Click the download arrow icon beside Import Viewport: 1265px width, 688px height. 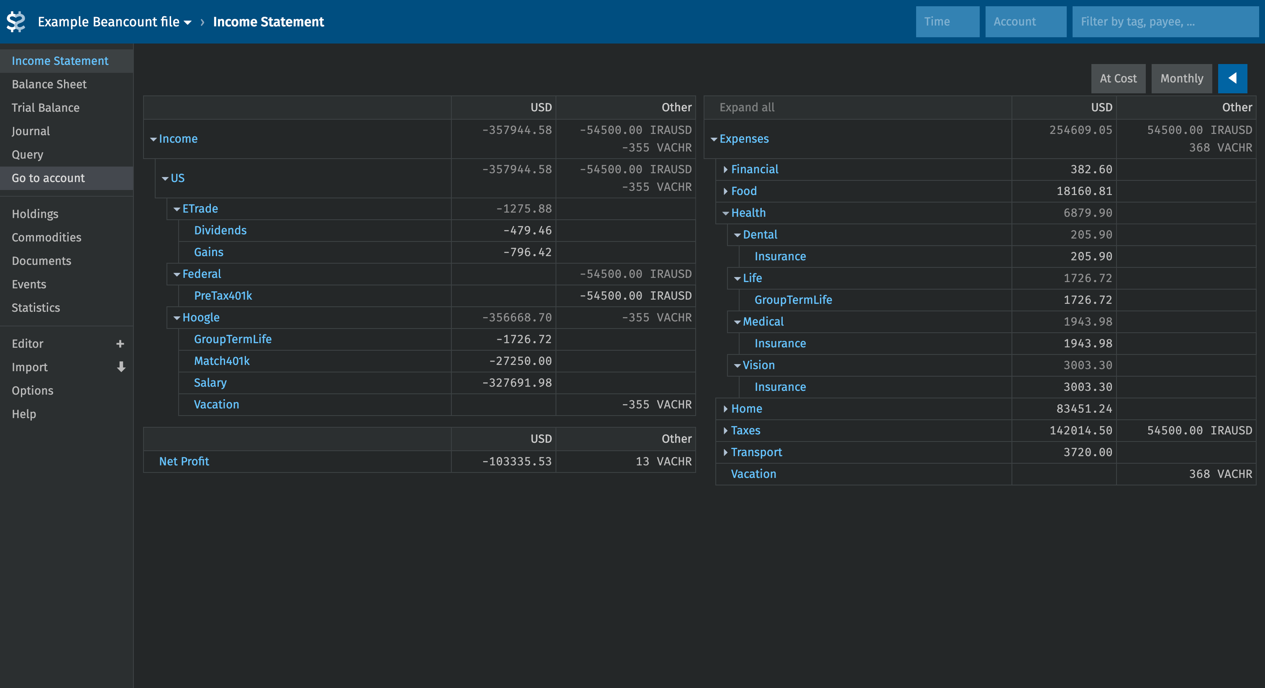(121, 367)
